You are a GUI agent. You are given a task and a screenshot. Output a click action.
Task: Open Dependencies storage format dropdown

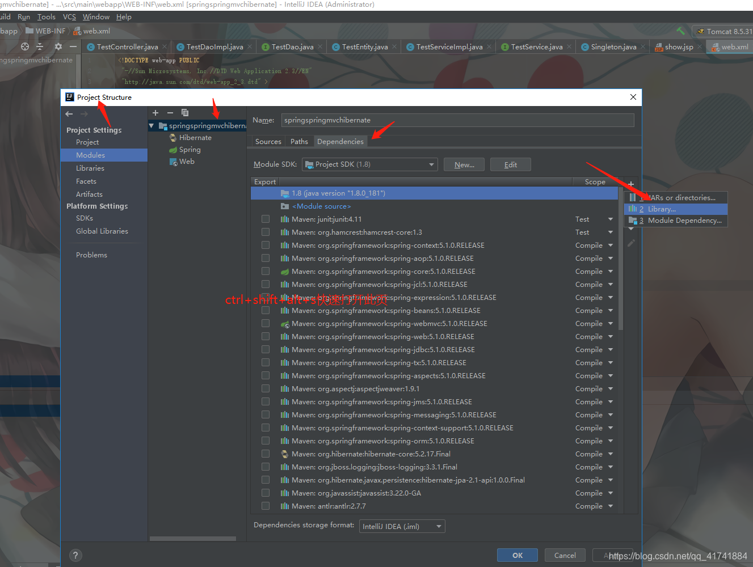[402, 526]
